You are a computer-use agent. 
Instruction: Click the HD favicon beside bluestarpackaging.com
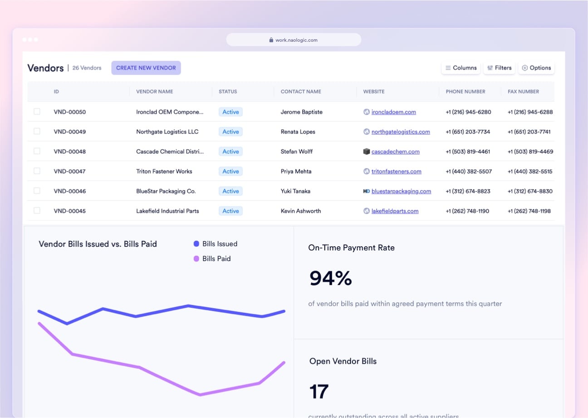pyautogui.click(x=366, y=191)
